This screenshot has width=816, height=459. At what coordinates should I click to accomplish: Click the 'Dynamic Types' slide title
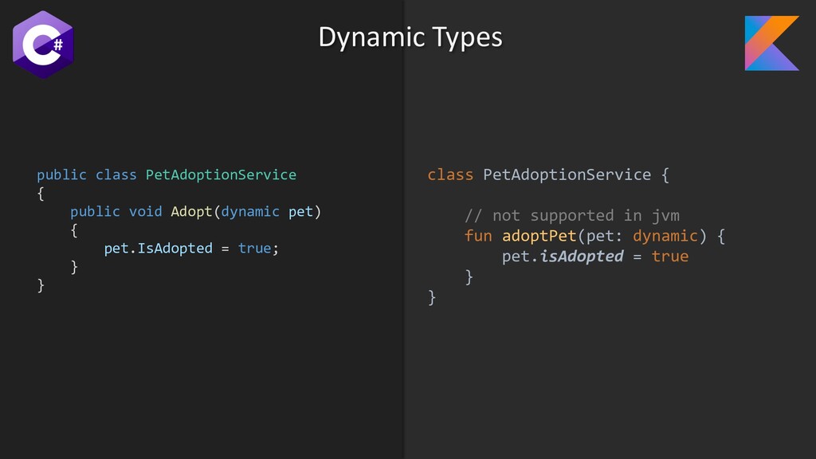[410, 37]
